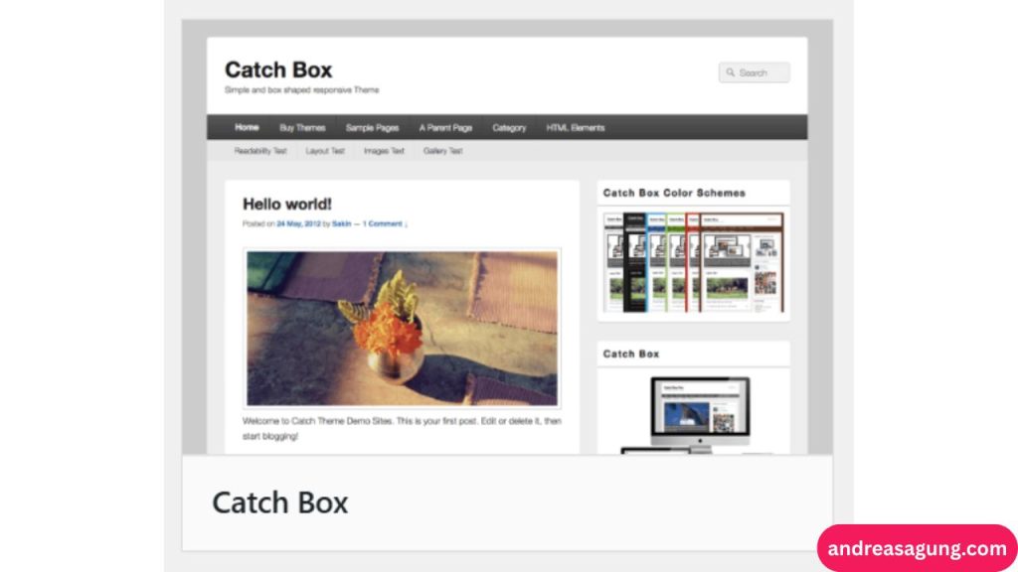
Task: Go to the Sample Pages menu
Action: click(372, 127)
